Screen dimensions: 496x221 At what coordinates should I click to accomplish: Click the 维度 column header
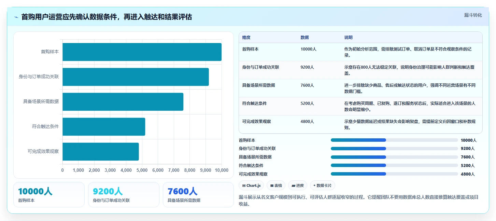246,38
